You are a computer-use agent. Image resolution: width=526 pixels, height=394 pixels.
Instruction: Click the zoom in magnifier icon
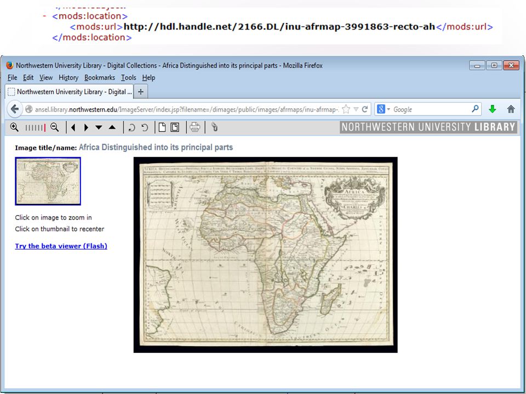[x=14, y=128]
